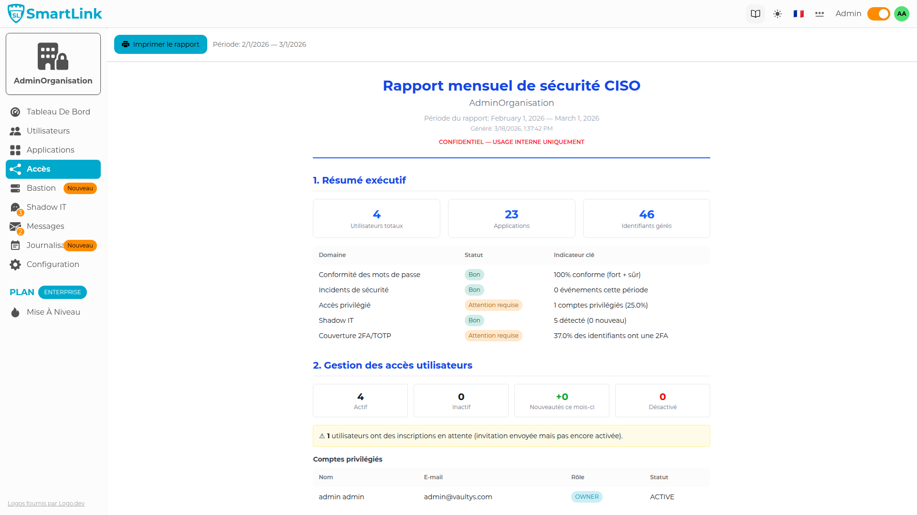Click the Journalisation calendar icon

click(x=15, y=245)
